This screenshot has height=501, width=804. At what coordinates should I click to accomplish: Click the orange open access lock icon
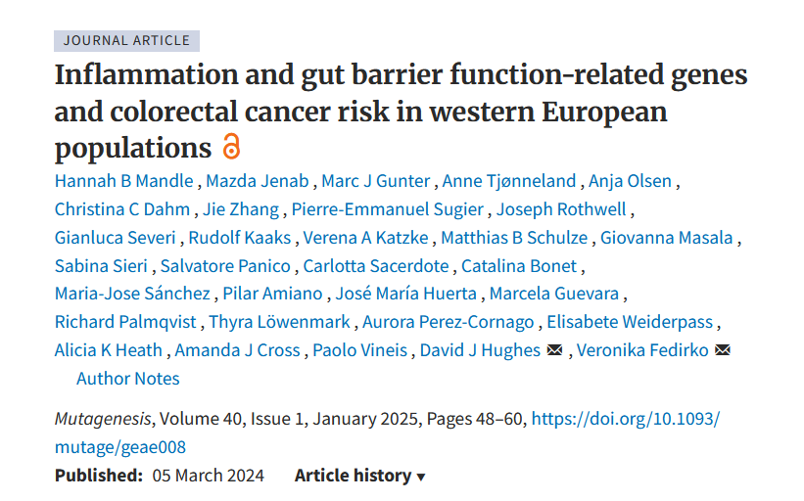(231, 148)
